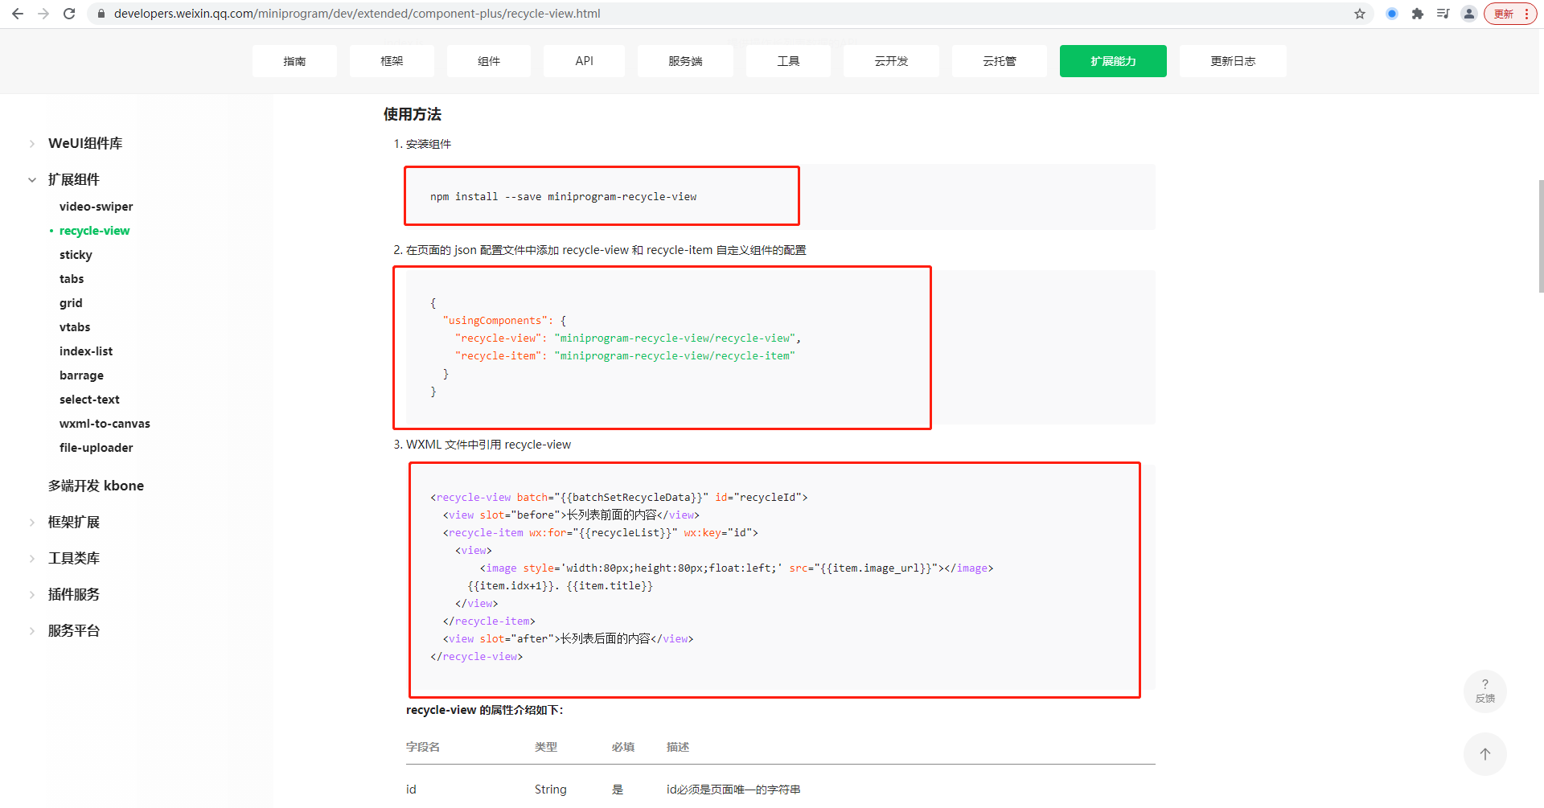The height and width of the screenshot is (808, 1544).
Task: Open file-uploader component page
Action: 96,448
